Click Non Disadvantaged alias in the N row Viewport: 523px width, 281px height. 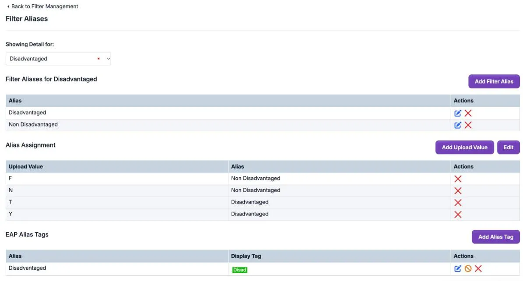point(255,190)
